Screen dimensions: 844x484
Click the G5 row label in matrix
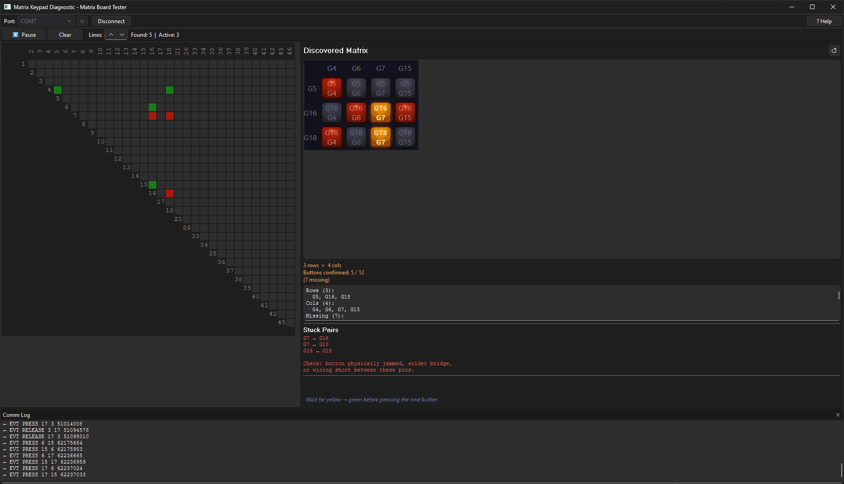click(x=312, y=89)
